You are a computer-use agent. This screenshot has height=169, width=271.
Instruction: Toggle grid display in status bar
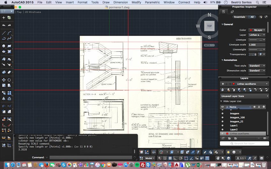(x=170, y=158)
